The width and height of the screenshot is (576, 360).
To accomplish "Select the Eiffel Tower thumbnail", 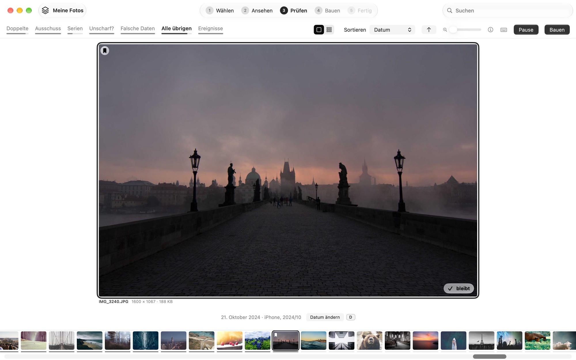I will (x=482, y=340).
